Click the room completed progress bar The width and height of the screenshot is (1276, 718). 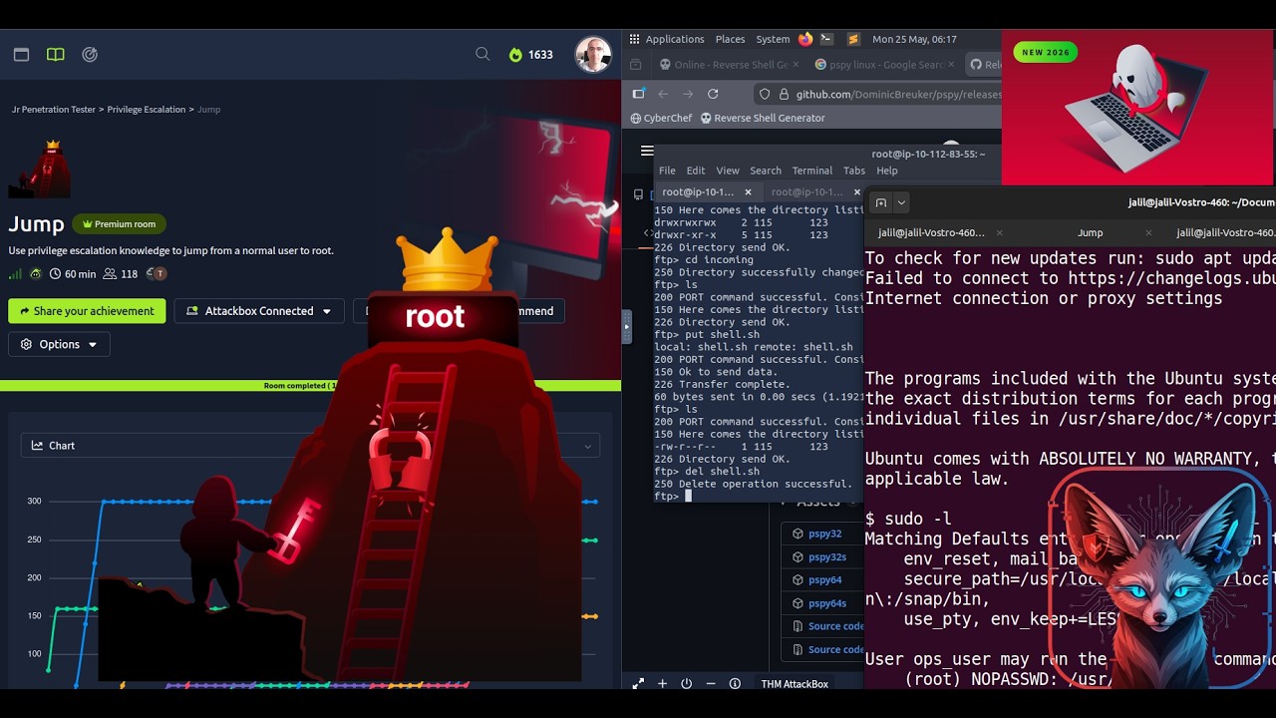click(310, 386)
